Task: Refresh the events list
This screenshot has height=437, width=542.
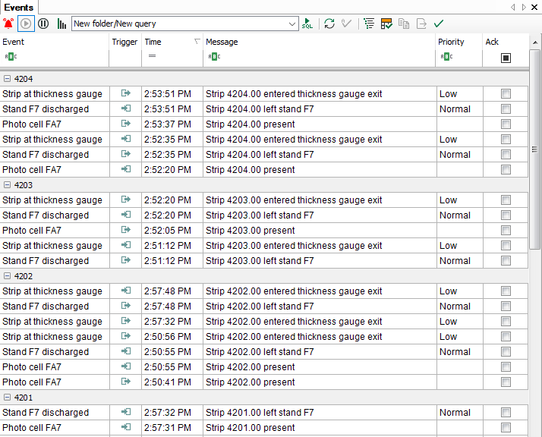Action: click(x=329, y=24)
